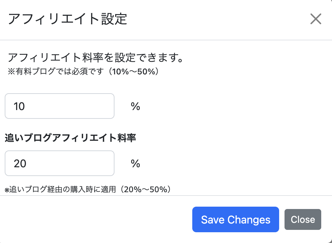Image resolution: width=332 pixels, height=243 pixels.
Task: Place the cursor after the value 20
Action: (27, 164)
